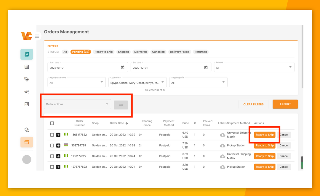Open the Printed dropdown

254,67
